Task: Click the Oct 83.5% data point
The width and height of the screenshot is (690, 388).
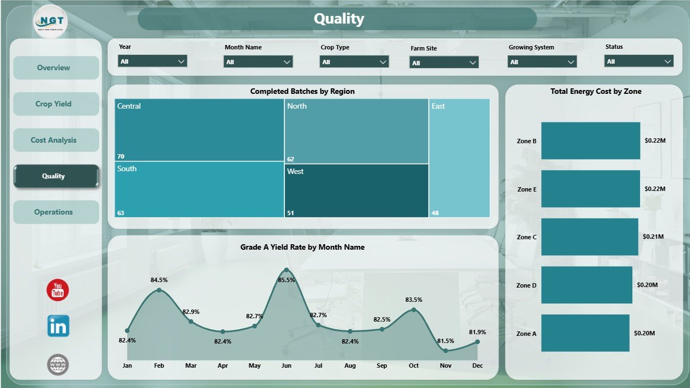Action: coord(414,310)
